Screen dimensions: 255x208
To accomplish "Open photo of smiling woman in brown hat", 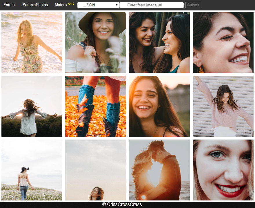I will 96,42.
